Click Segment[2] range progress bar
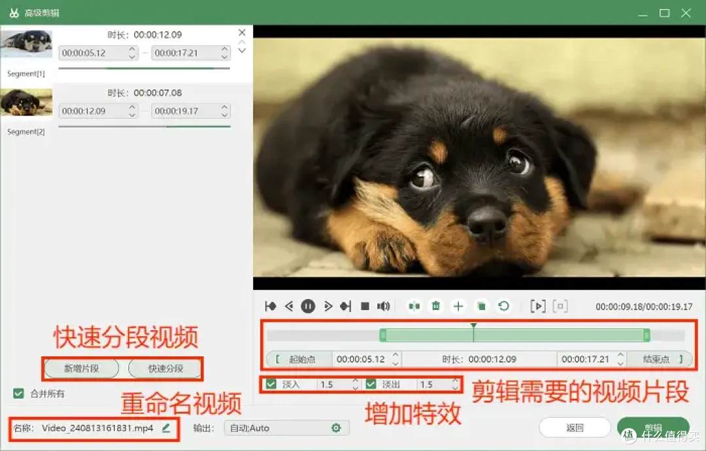The height and width of the screenshot is (451, 706). pos(144,127)
